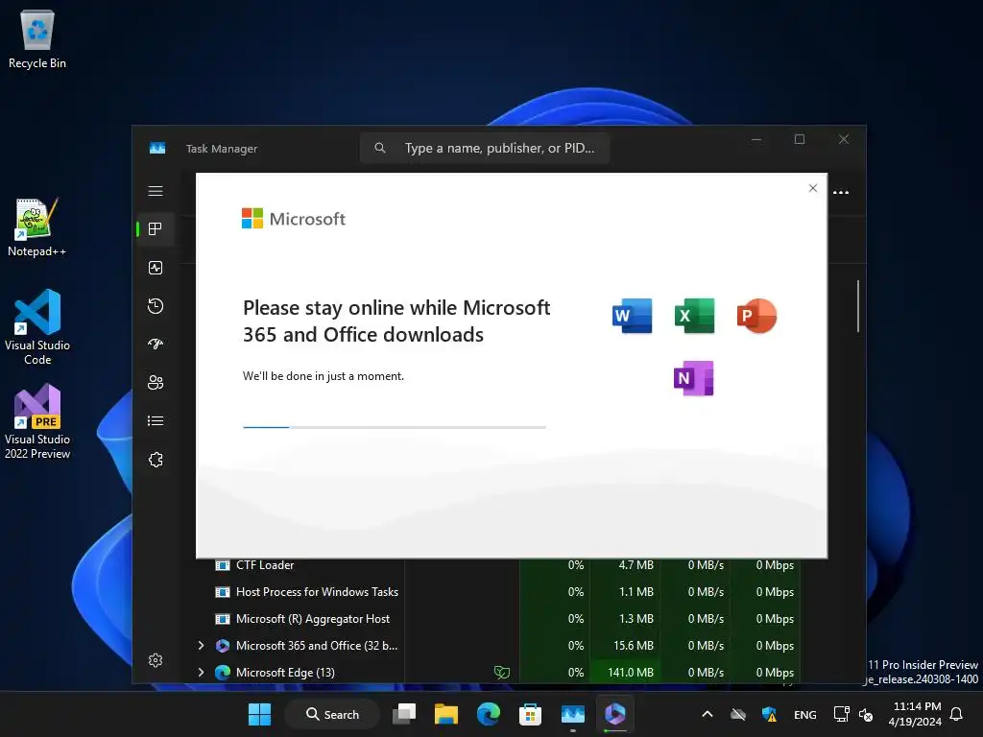983x737 pixels.
Task: Switch to Task Manager taskbar icon
Action: pos(573,714)
